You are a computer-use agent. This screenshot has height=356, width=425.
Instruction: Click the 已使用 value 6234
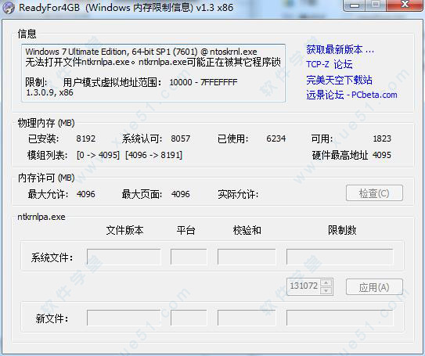(x=276, y=138)
